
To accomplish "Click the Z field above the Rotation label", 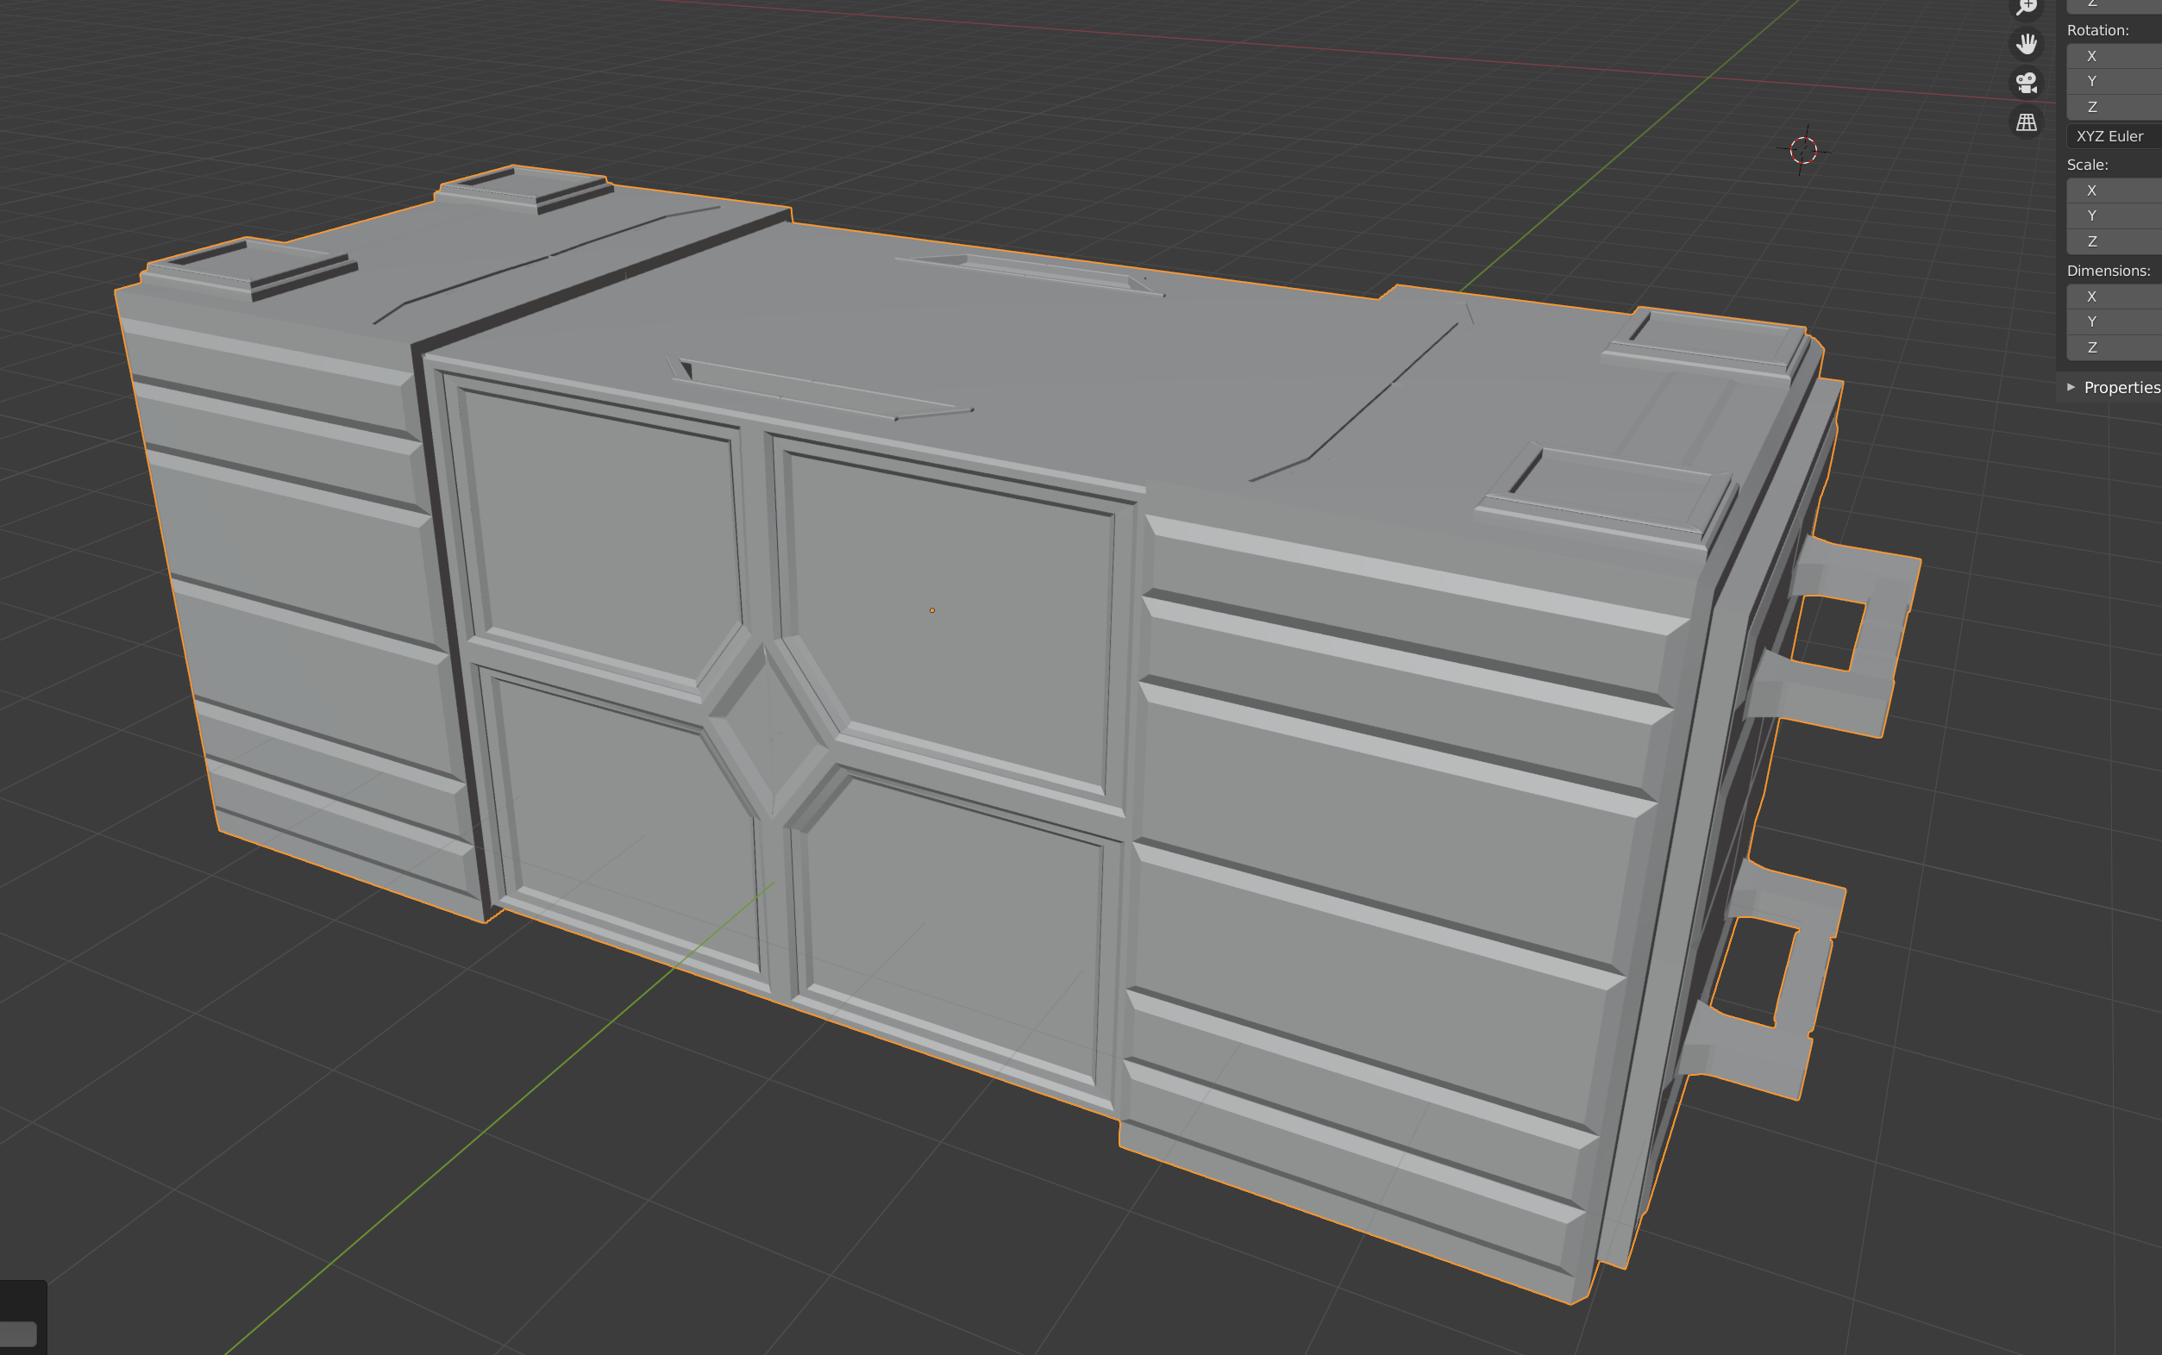I will [2117, 4].
